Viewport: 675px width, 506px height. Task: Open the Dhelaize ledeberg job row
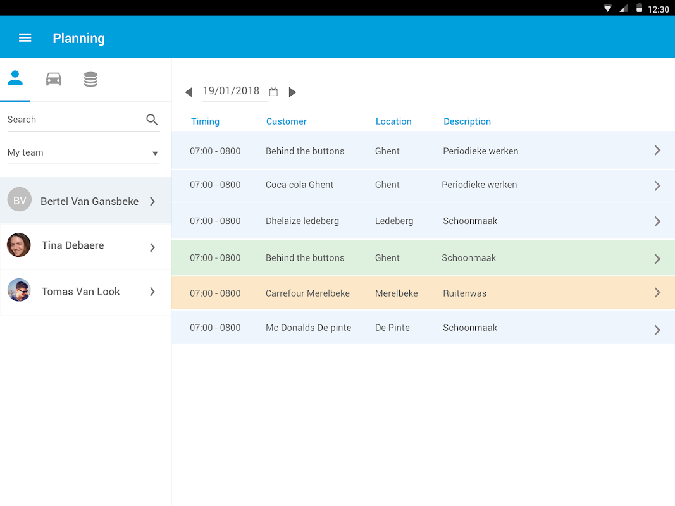[423, 221]
